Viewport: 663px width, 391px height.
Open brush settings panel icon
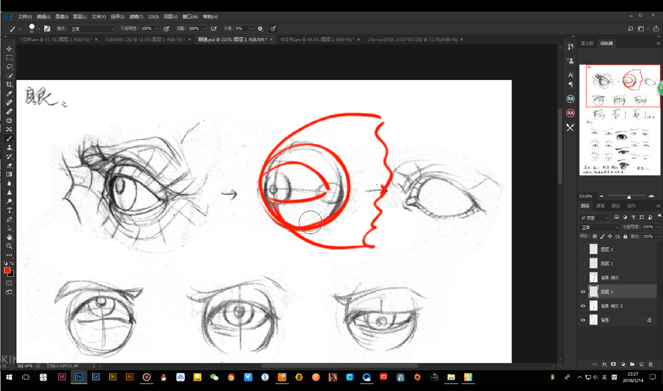pos(47,29)
